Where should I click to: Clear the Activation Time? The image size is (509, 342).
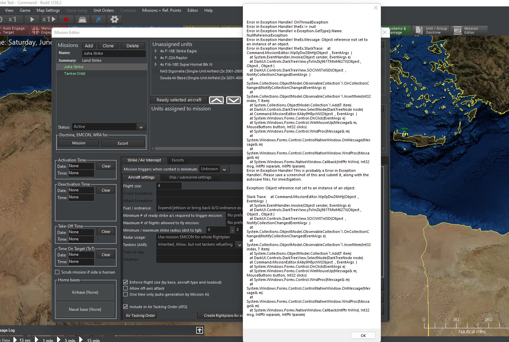(x=106, y=166)
